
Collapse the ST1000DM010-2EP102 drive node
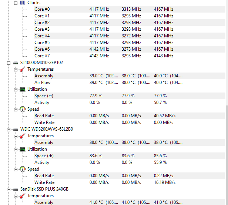[x=9, y=63]
